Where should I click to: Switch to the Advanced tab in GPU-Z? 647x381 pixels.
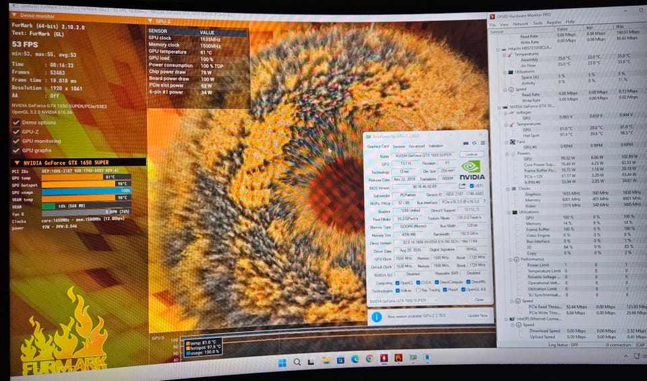pyautogui.click(x=417, y=146)
